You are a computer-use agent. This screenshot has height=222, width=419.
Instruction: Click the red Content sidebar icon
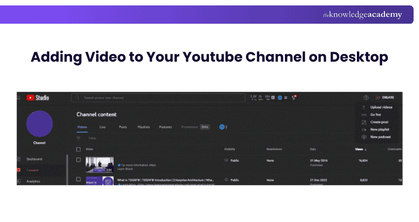[x=19, y=170]
